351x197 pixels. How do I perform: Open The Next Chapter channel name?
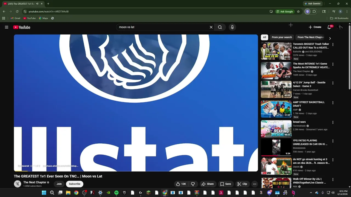(35, 182)
